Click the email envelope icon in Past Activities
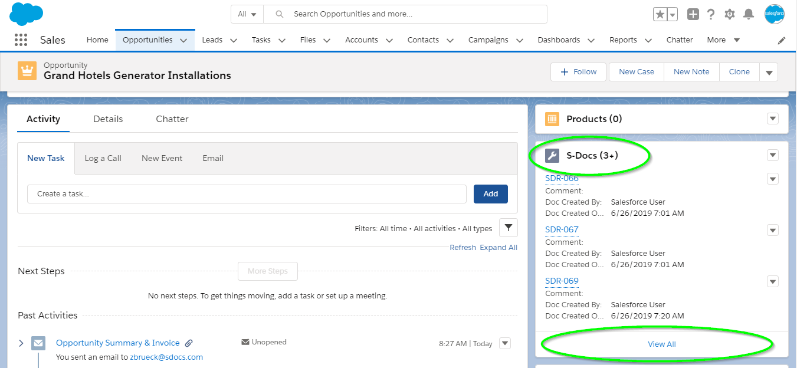The height and width of the screenshot is (368, 797). (x=38, y=343)
